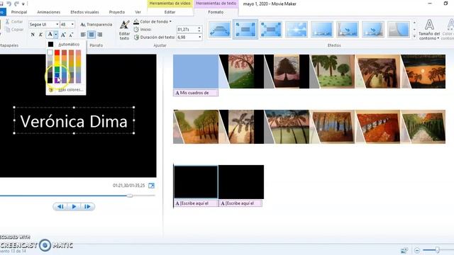
Task: Apply the selected second text effect
Action: [x=245, y=29]
